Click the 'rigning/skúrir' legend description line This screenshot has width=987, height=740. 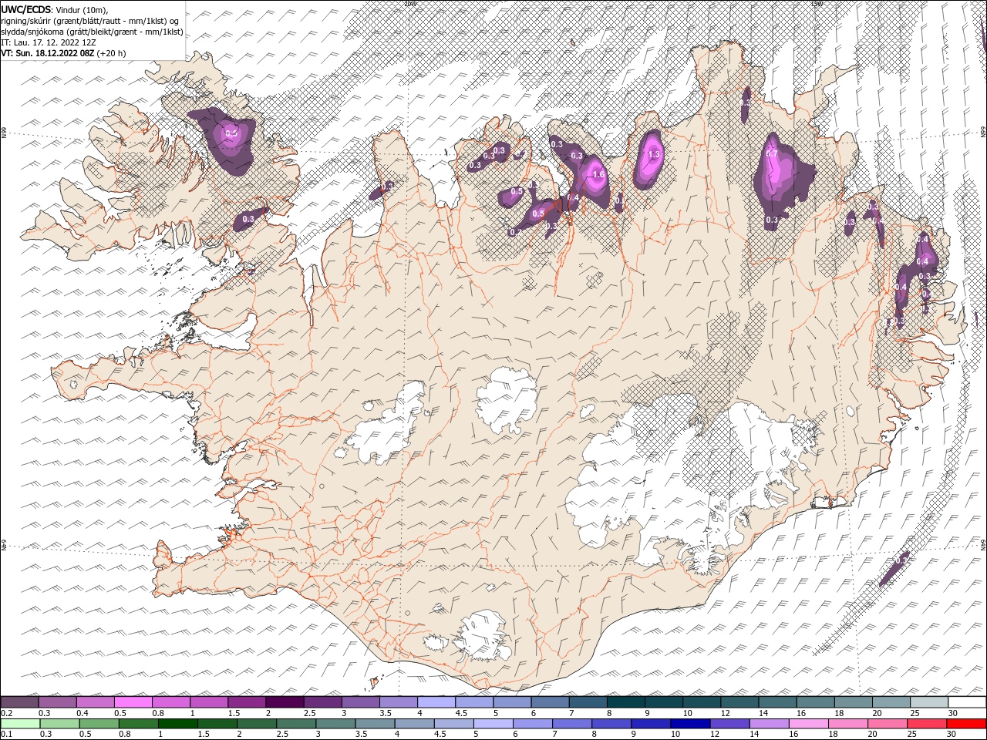pyautogui.click(x=91, y=21)
